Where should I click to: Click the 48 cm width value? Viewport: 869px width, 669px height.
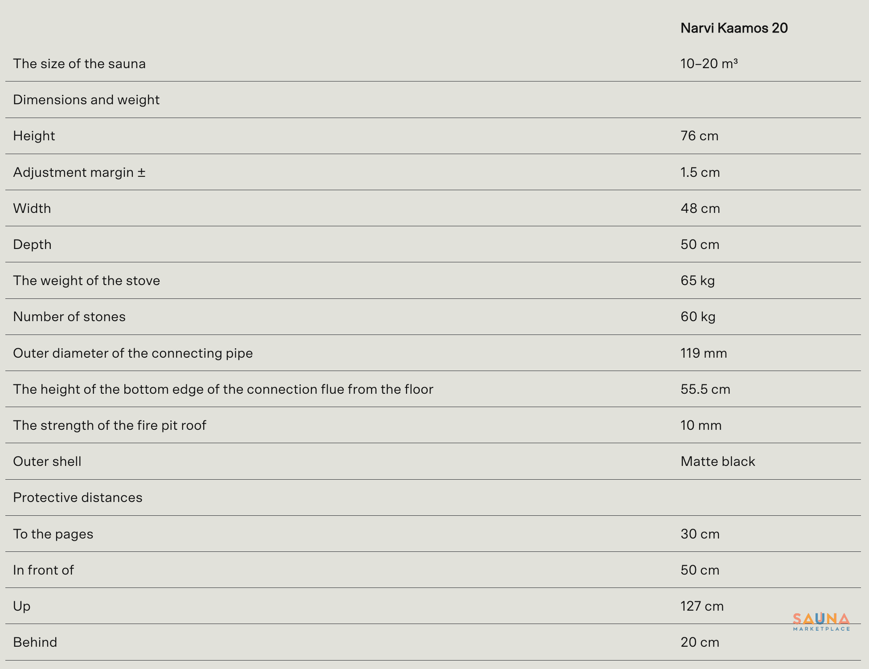click(x=700, y=208)
